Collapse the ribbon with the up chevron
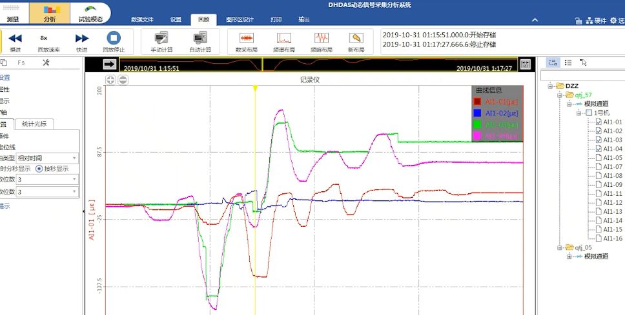625x315 pixels. pyautogui.click(x=535, y=20)
